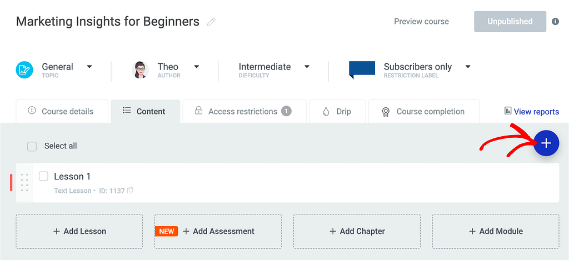Click the blue General topic icon
Viewport: 569px width, 260px height.
[24, 70]
